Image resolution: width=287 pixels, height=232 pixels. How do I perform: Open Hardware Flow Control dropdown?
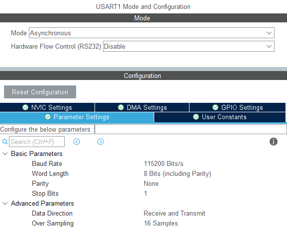[189, 46]
